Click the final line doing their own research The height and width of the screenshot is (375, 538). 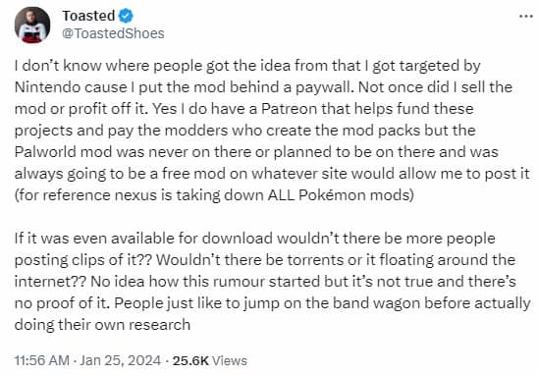102,325
